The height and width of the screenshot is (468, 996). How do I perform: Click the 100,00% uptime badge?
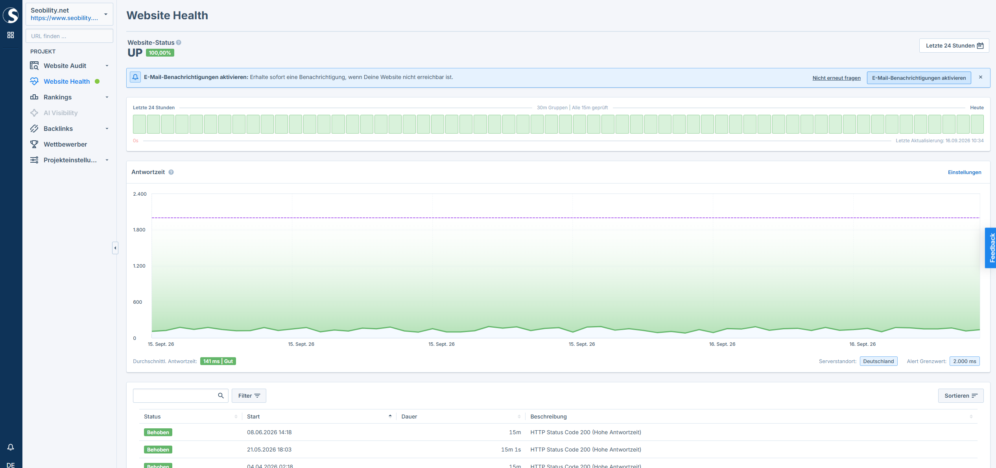click(160, 53)
